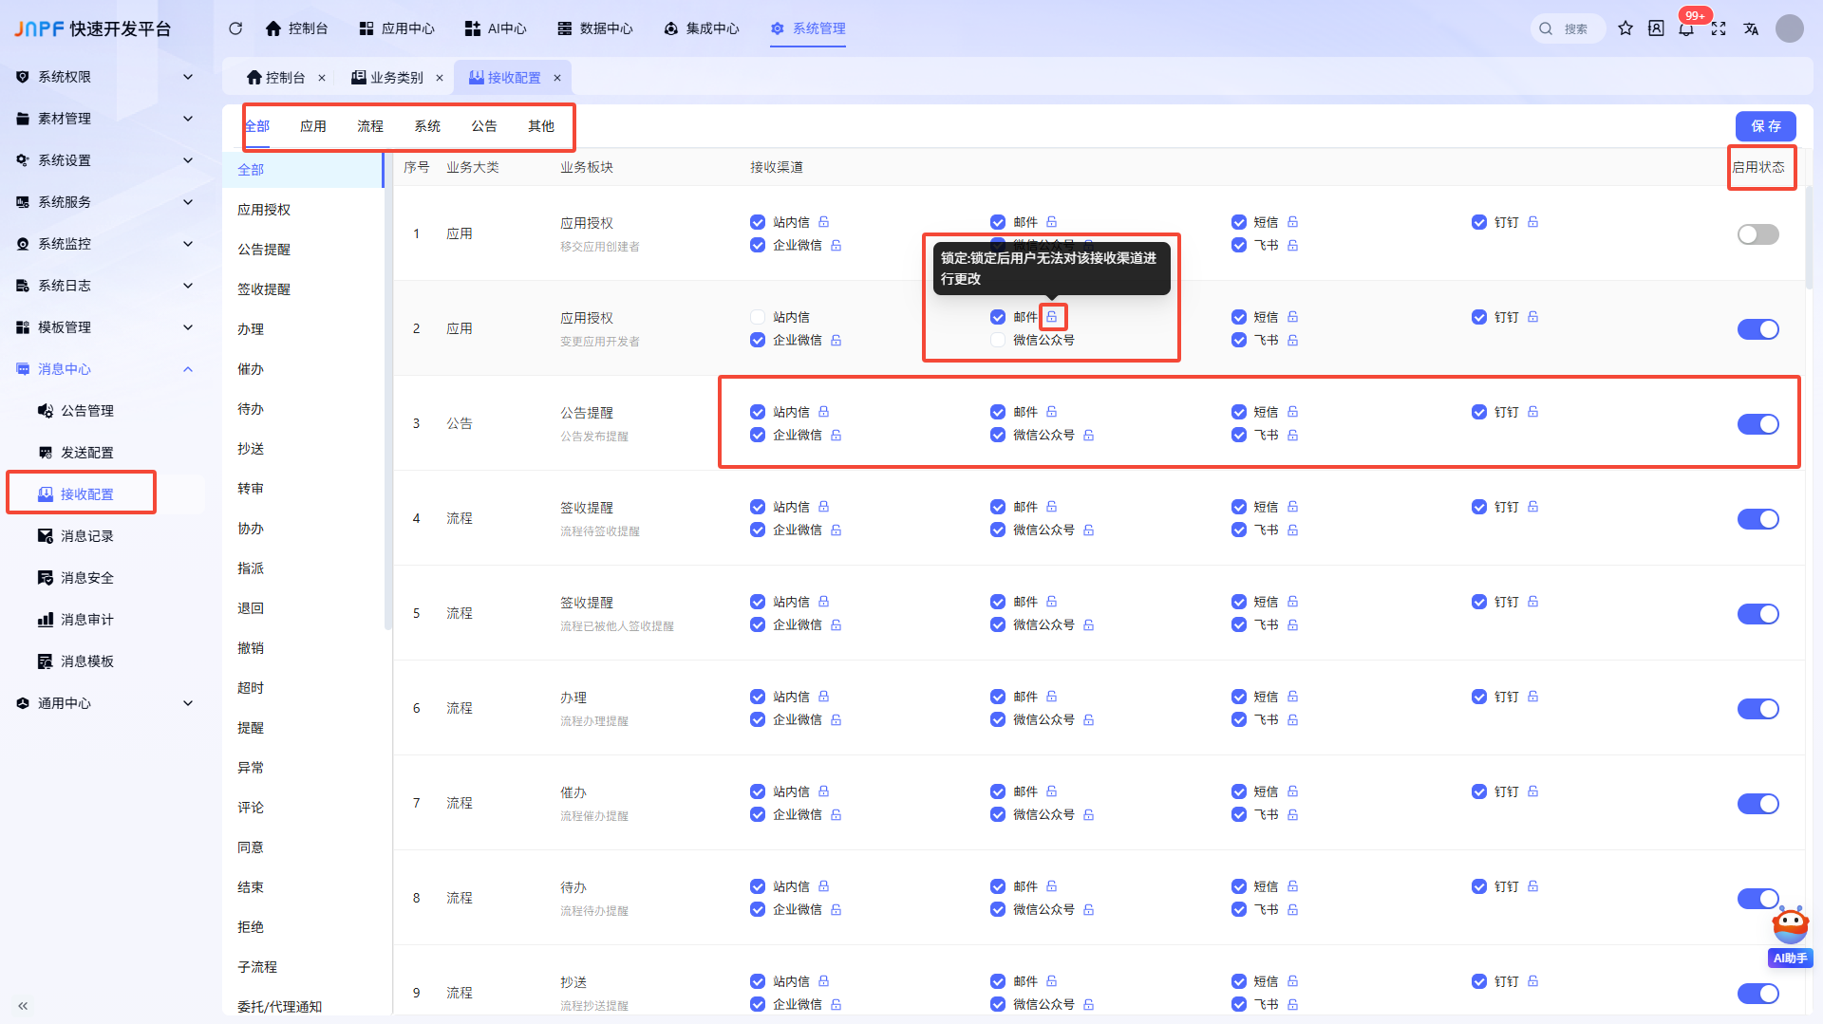Expand the 通用中心 sidebar menu
This screenshot has height=1024, width=1823.
pos(104,703)
